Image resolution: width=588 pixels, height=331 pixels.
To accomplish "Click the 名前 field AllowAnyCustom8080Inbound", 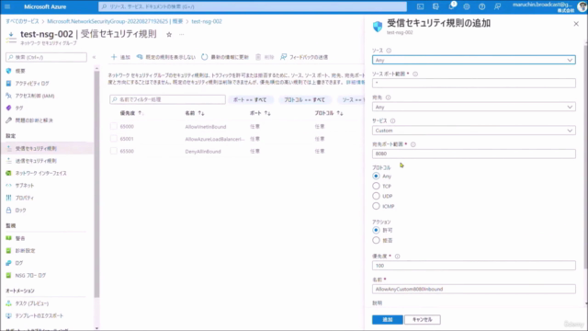I will tap(474, 289).
